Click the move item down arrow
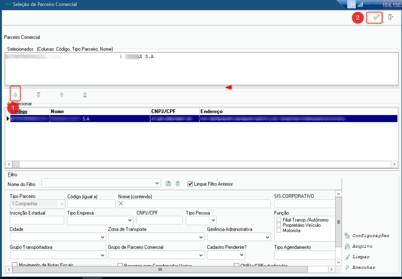Image resolution: width=402 pixels, height=279 pixels. [x=62, y=95]
